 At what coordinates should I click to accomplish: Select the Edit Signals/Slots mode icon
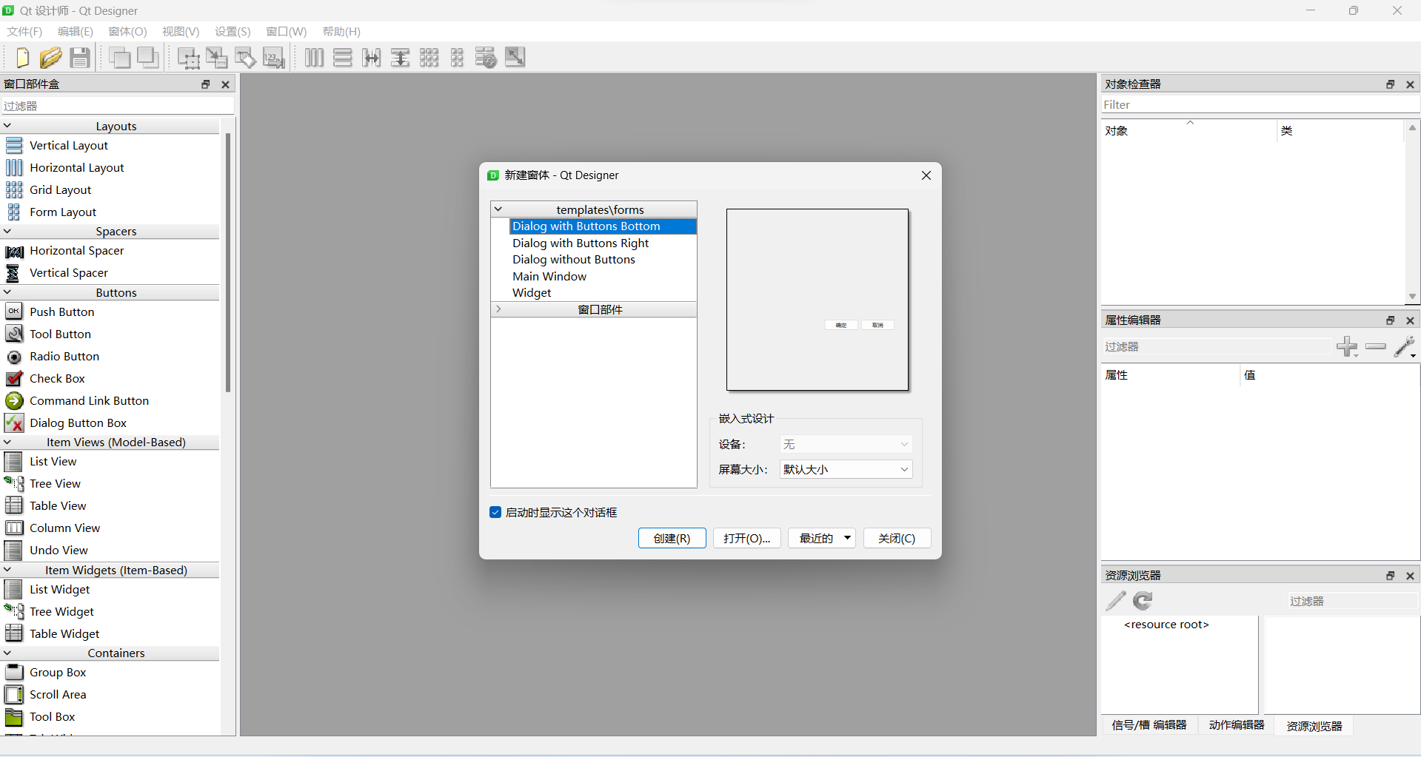pyautogui.click(x=217, y=58)
